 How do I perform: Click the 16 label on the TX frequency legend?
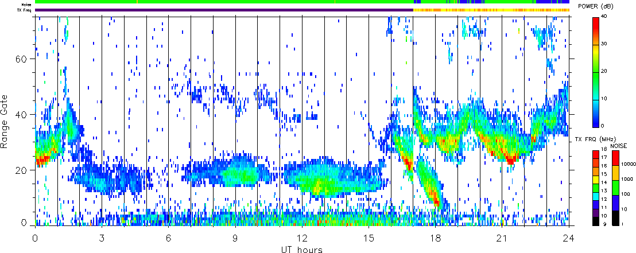[x=604, y=165]
